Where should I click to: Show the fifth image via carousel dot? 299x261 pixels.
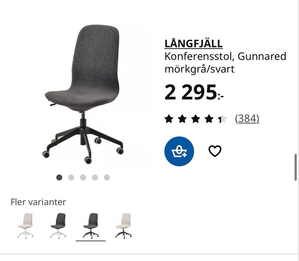point(107,177)
